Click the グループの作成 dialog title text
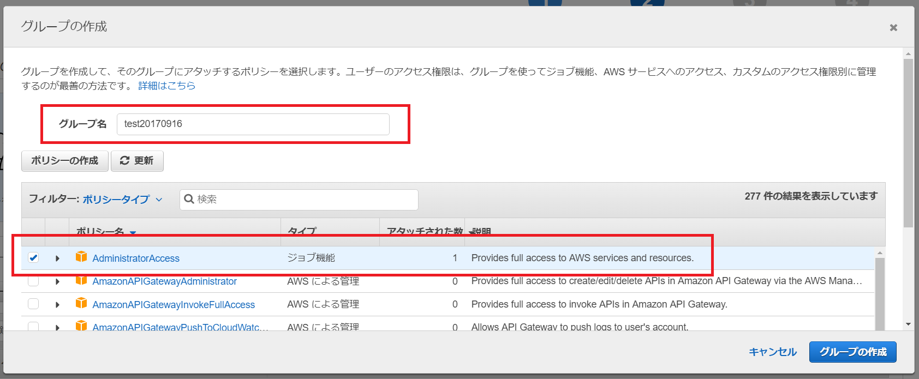 click(64, 26)
